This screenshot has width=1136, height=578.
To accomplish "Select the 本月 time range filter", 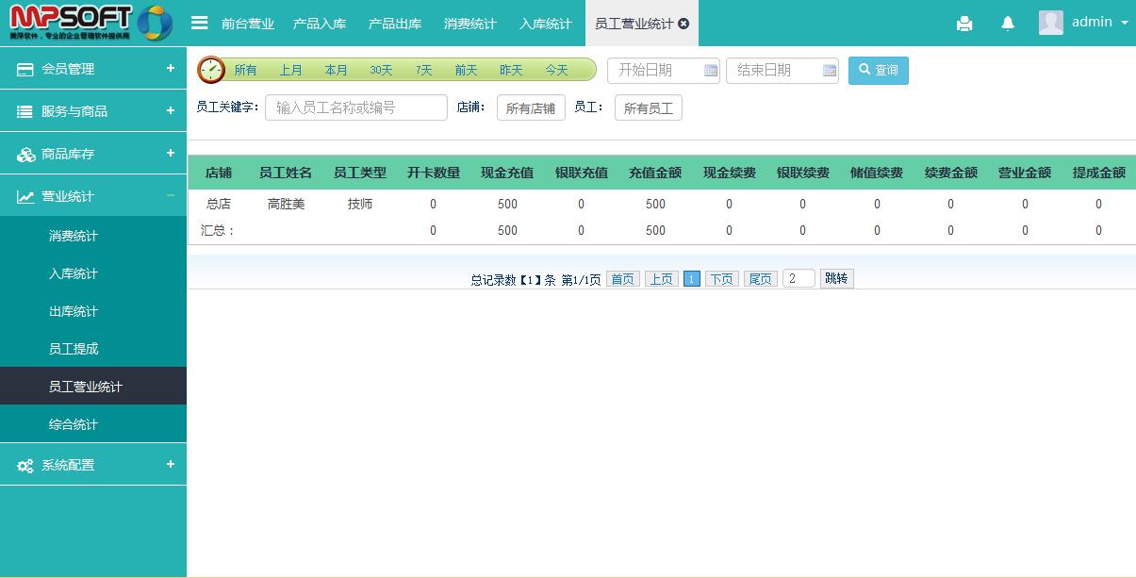I will click(x=336, y=70).
